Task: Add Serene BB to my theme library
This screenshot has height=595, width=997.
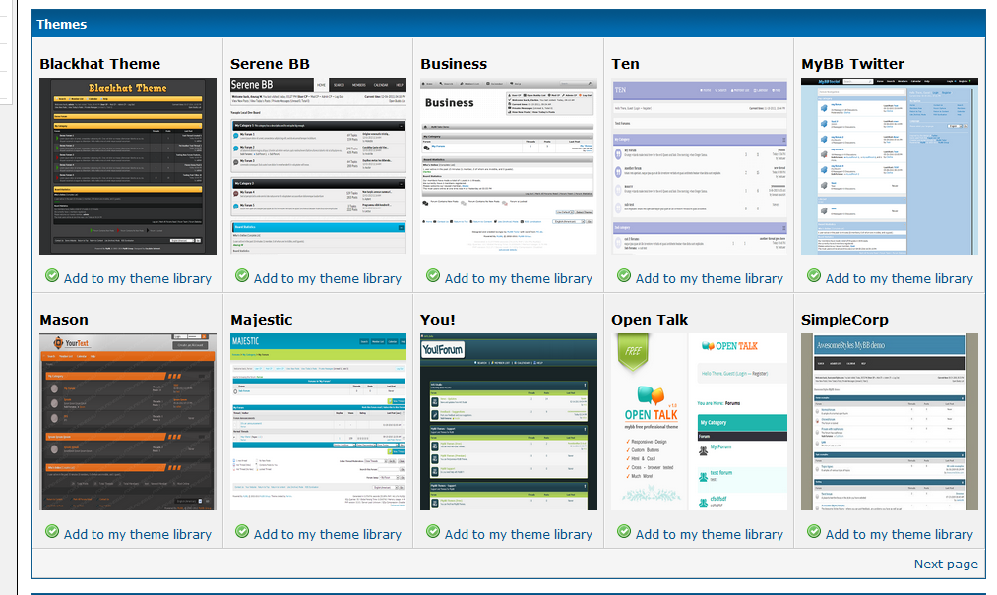Action: point(328,278)
